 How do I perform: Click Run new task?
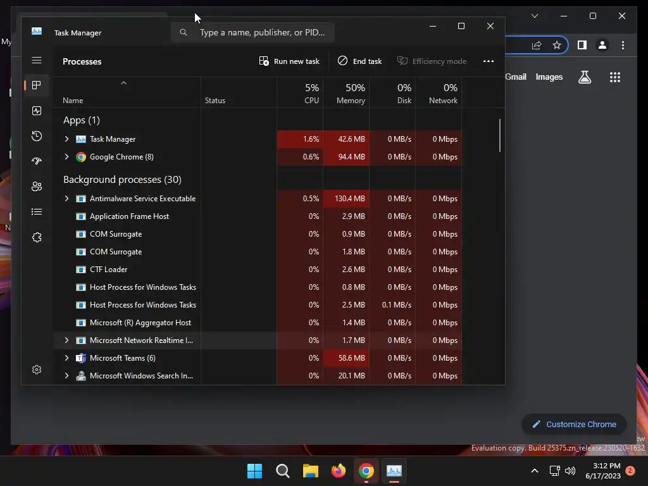289,61
